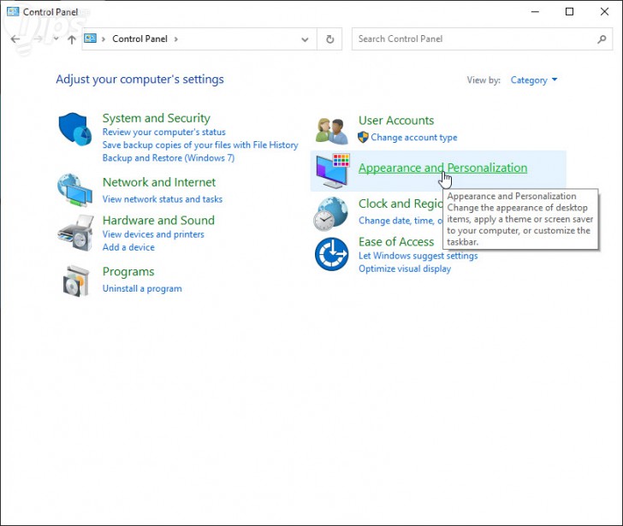This screenshot has height=526, width=623.
Task: Click the Ease of Access icon
Action: tap(331, 254)
